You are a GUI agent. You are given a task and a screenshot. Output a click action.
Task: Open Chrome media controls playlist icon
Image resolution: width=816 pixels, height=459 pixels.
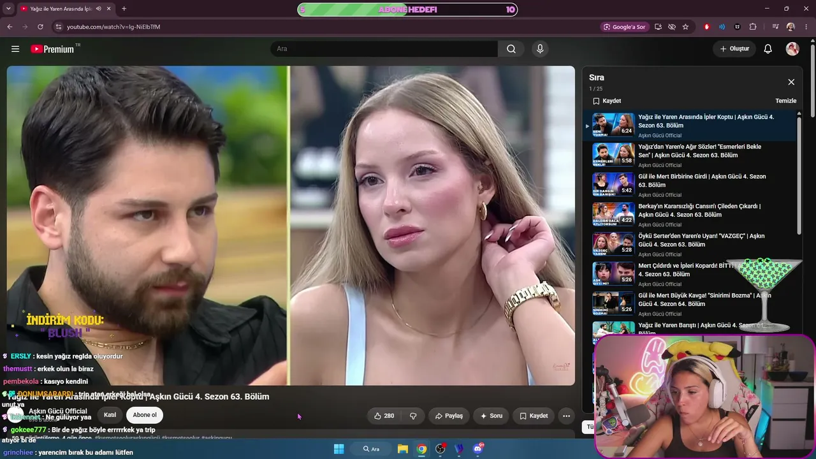(775, 27)
